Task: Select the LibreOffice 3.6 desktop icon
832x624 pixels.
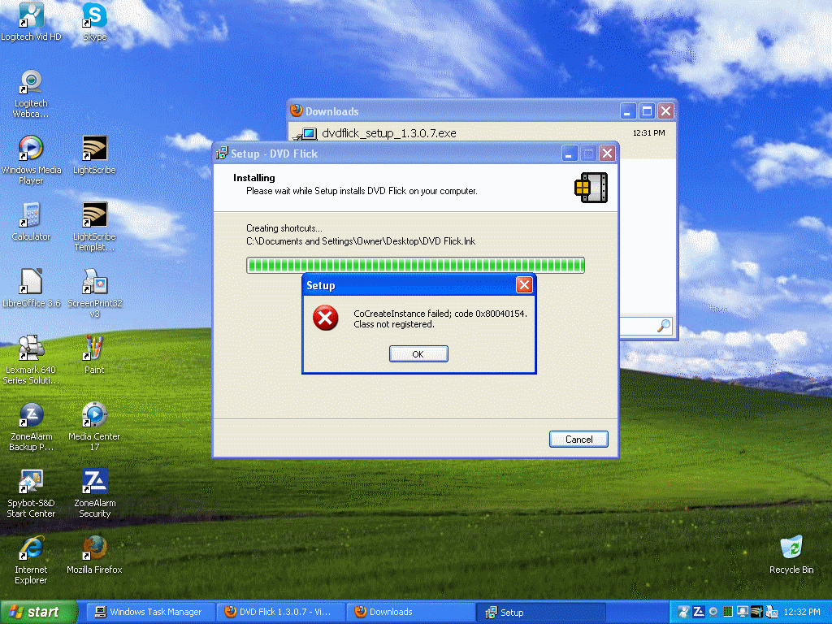Action: point(31,288)
